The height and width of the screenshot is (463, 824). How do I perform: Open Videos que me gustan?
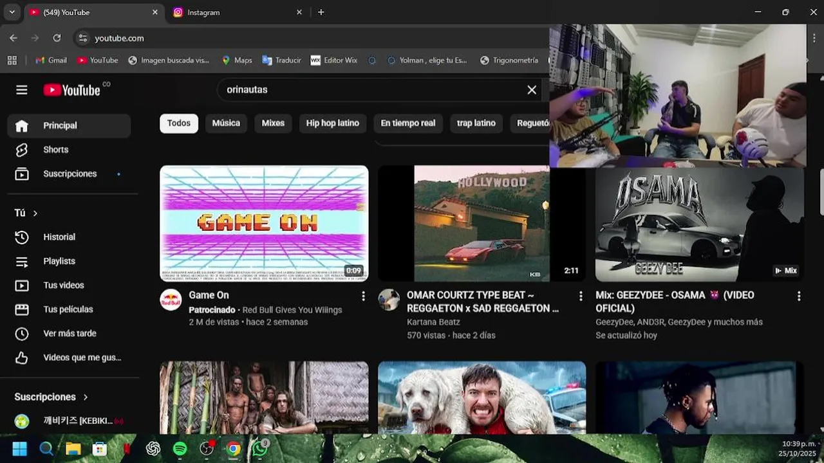(x=69, y=358)
